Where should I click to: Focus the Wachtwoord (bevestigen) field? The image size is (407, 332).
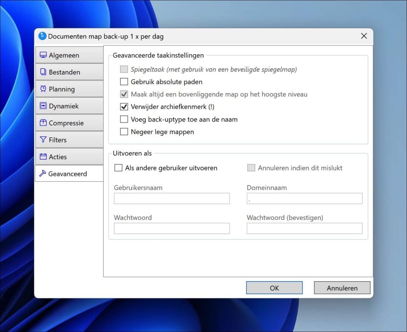(304, 228)
